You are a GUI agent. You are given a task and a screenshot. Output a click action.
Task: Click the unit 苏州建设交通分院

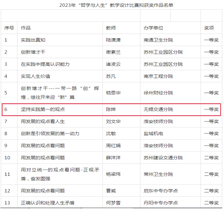pos(163,158)
